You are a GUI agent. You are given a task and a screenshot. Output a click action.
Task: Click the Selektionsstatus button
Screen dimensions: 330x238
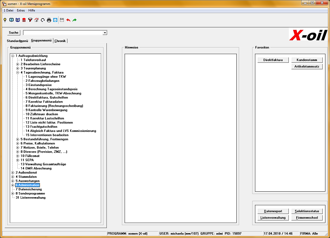coord(307,211)
